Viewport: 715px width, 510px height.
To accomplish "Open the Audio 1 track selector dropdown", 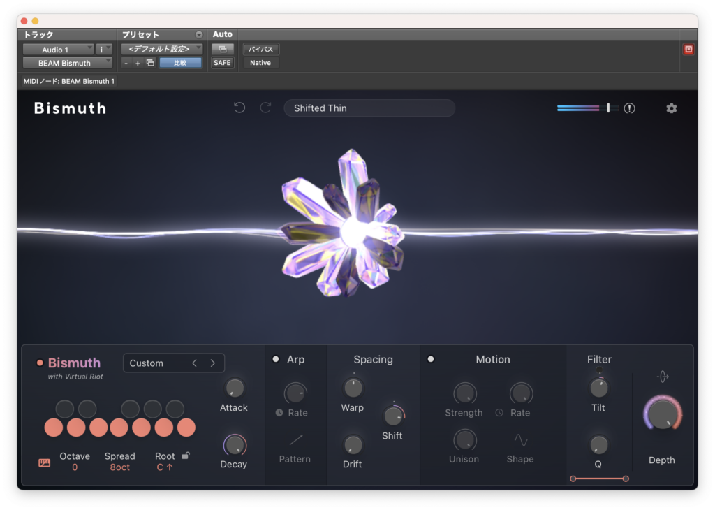I will (59, 50).
